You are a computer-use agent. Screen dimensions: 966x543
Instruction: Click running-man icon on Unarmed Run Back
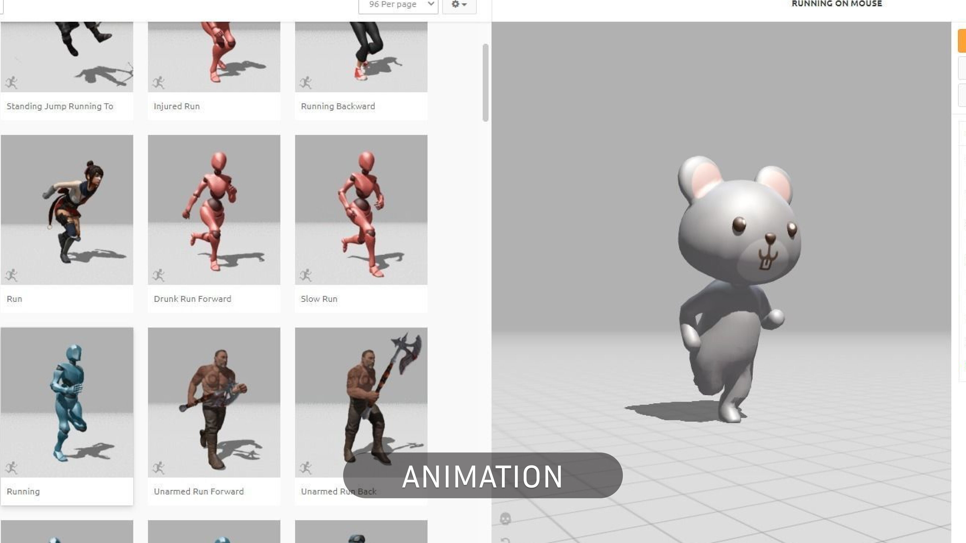pyautogui.click(x=306, y=468)
